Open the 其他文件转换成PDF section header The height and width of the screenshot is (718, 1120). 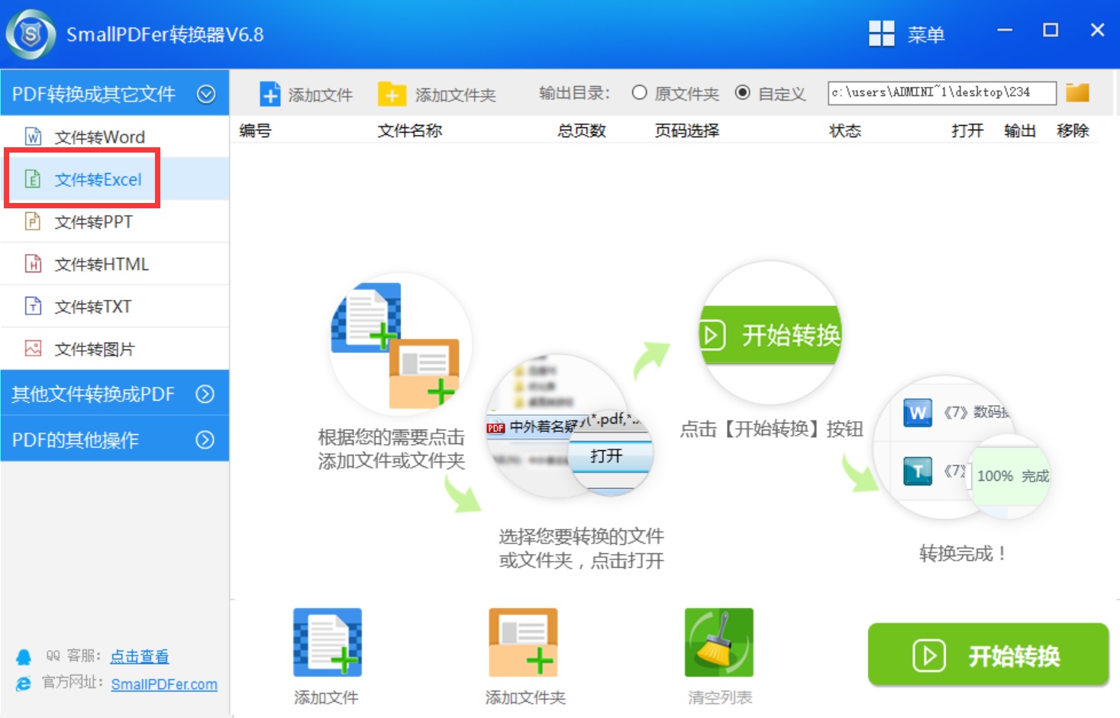pyautogui.click(x=115, y=393)
